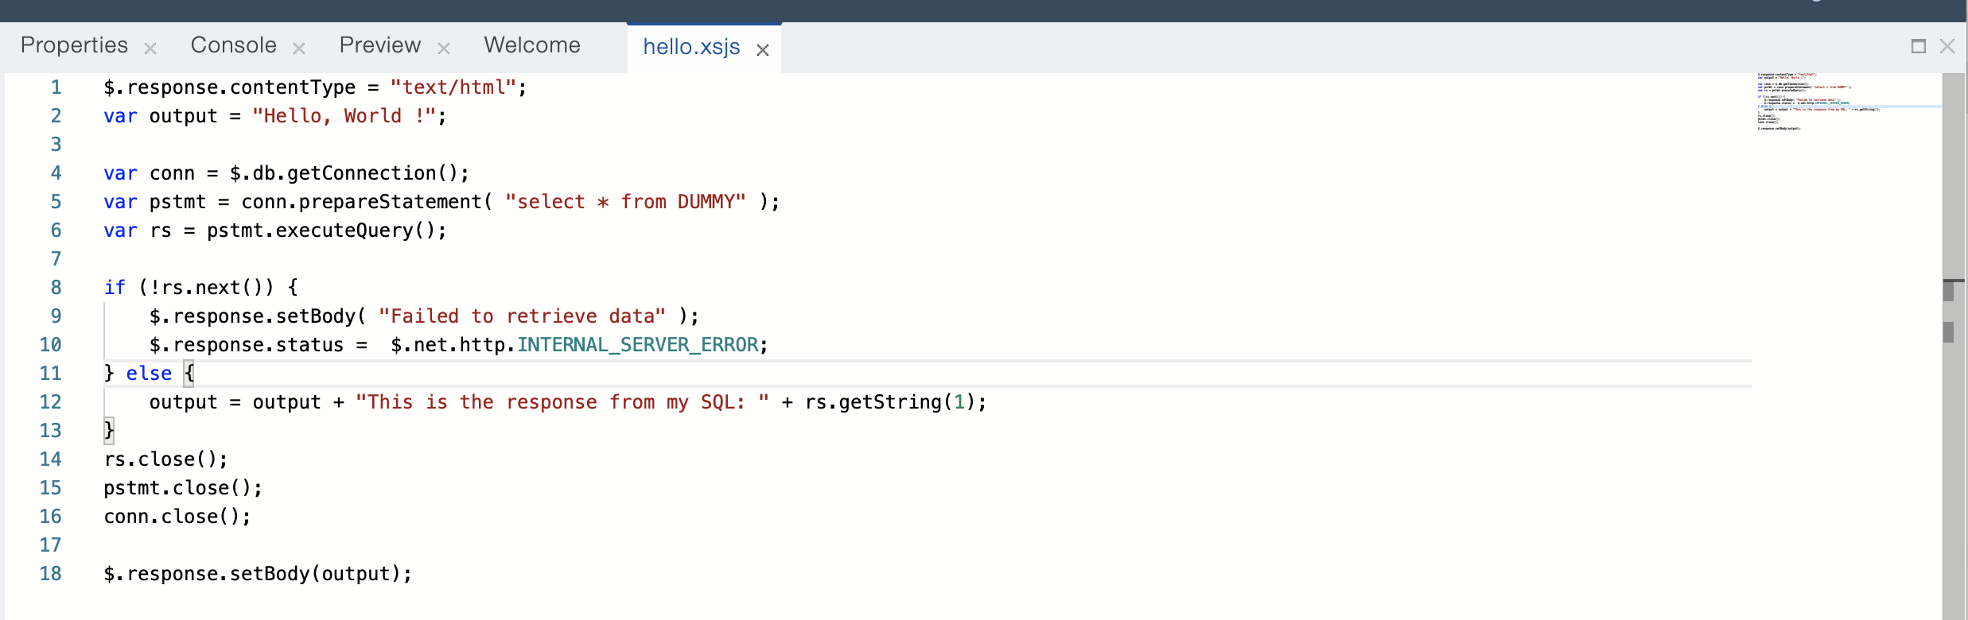Screen dimensions: 1968x620
Task: Click the INTERNAL_SERVER_ERROR constant
Action: click(x=638, y=345)
